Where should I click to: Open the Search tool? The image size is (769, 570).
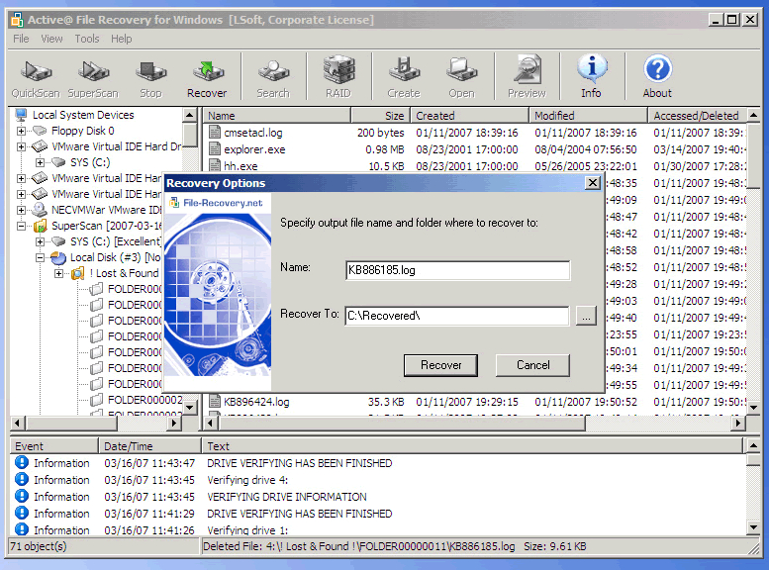tap(273, 71)
